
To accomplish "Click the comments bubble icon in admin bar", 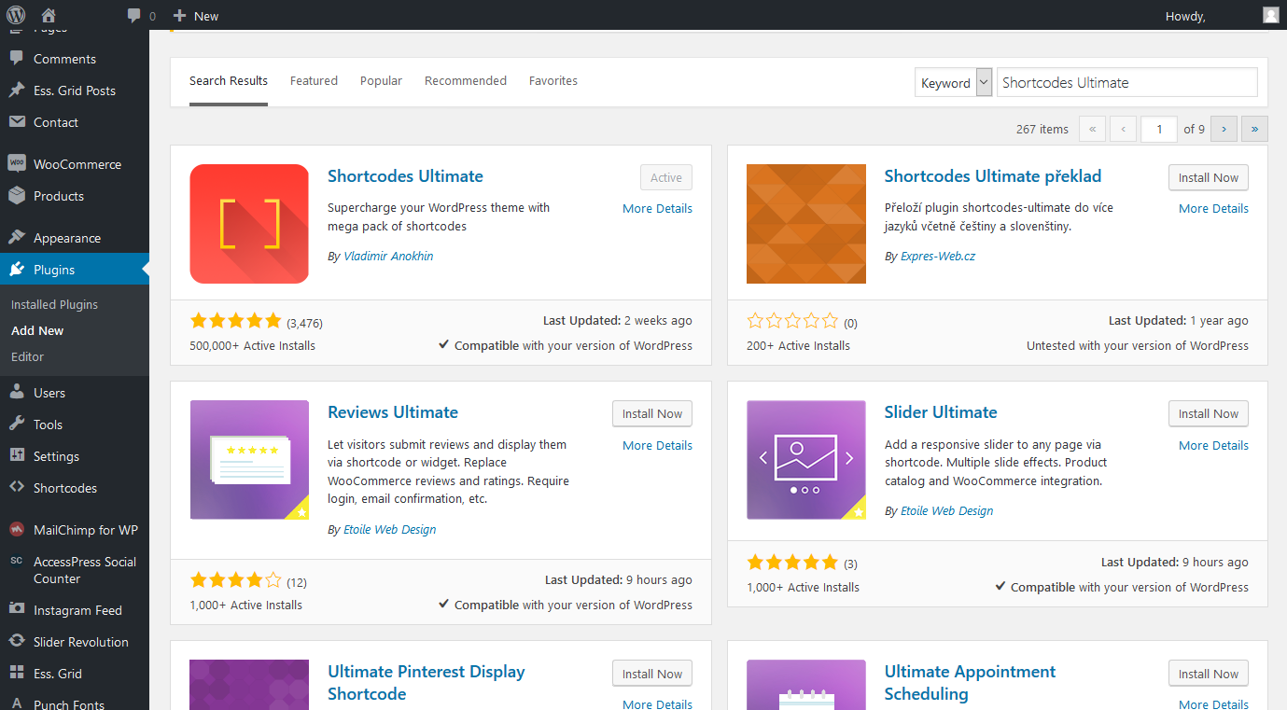I will click(x=134, y=15).
